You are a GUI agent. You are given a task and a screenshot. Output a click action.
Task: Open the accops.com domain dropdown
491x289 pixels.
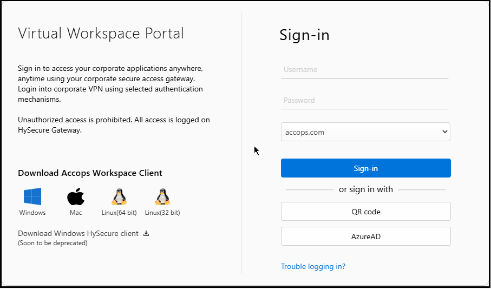pos(360,132)
